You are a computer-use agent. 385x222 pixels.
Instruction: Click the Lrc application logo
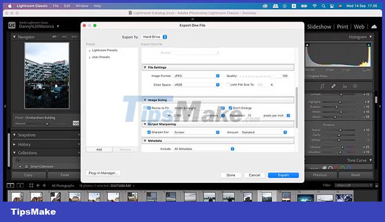click(x=12, y=25)
